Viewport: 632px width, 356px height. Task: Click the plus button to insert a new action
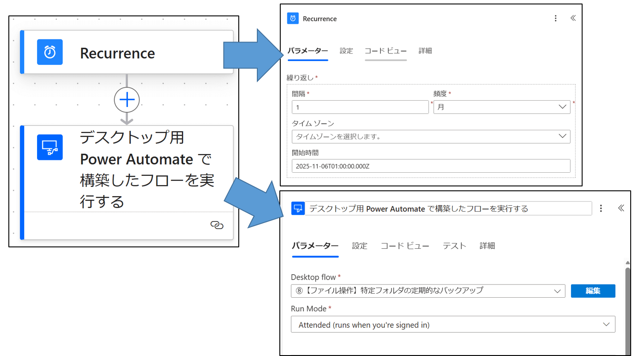pos(127,100)
